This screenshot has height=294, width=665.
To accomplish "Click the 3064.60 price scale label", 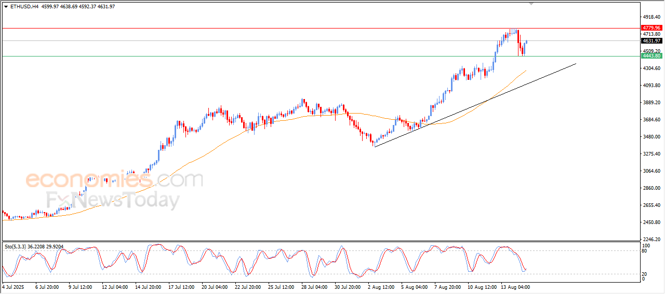I will [x=651, y=171].
